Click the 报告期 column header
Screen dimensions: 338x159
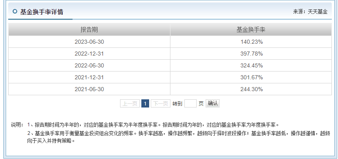click(x=89, y=30)
